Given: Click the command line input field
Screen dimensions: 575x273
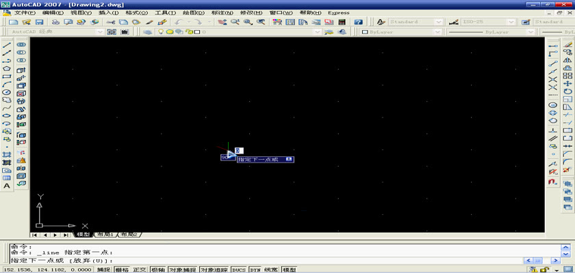Looking at the screenshot, I should coord(274,260).
